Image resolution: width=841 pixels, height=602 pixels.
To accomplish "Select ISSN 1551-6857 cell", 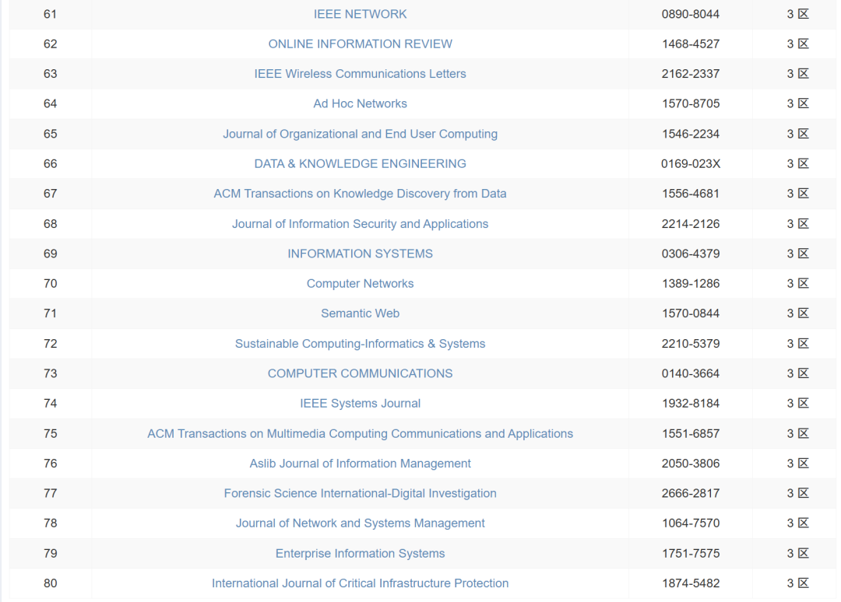I will 690,434.
